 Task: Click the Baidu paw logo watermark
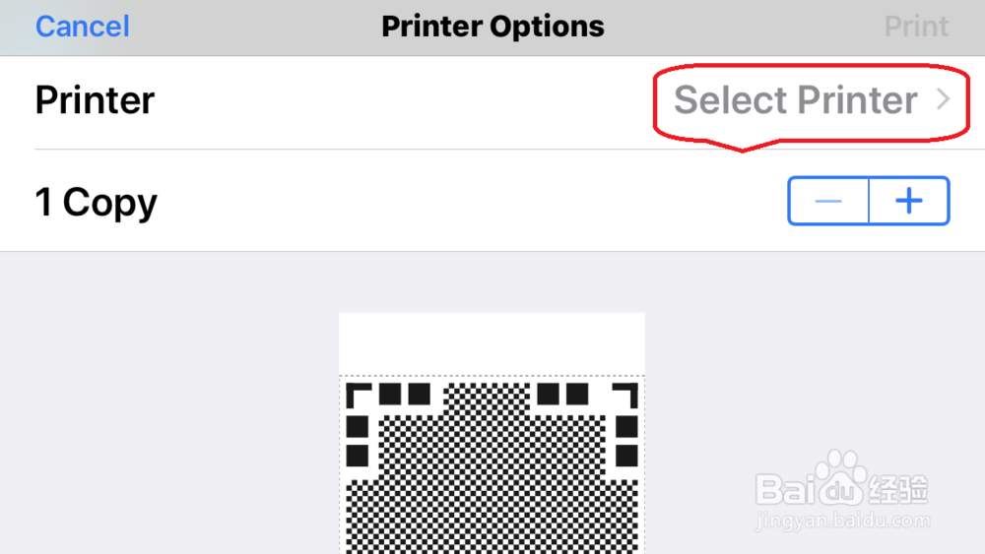(840, 477)
